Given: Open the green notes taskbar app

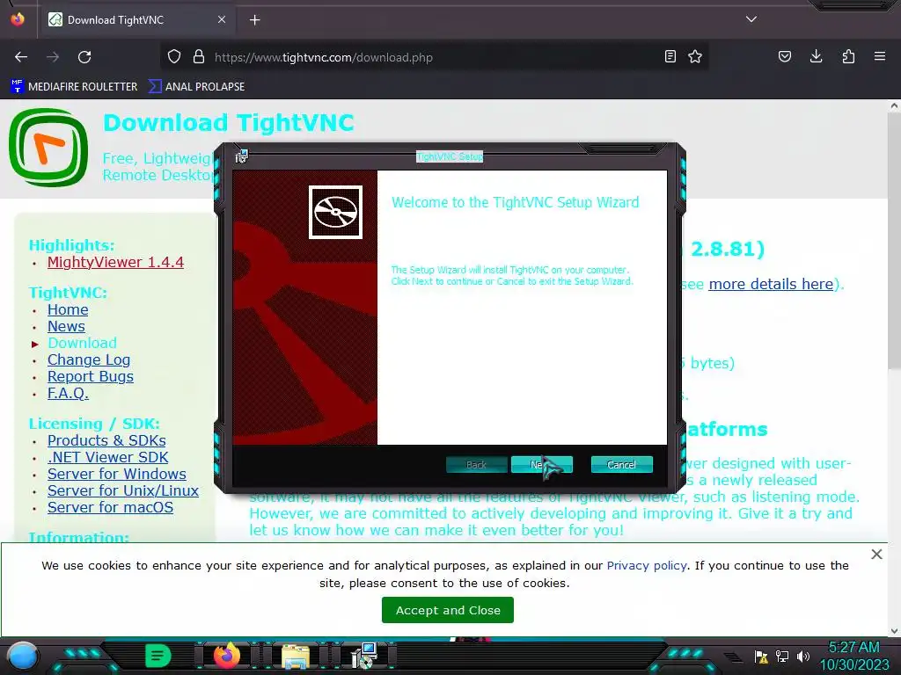Looking at the screenshot, I should point(158,656).
